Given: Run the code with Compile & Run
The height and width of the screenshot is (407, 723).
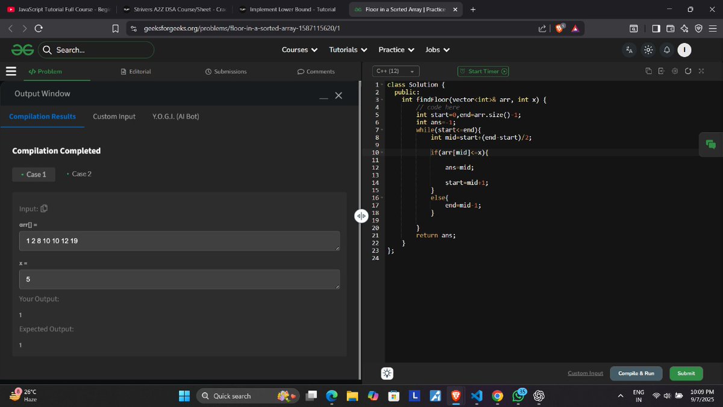Looking at the screenshot, I should pos(636,373).
